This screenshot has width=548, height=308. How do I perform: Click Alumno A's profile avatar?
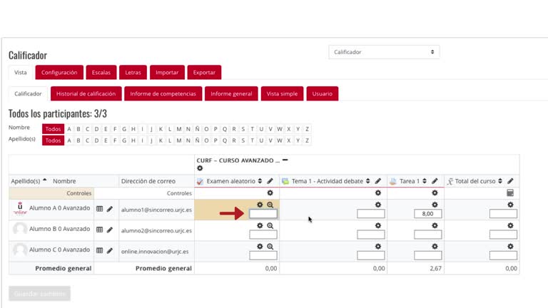tap(20, 208)
